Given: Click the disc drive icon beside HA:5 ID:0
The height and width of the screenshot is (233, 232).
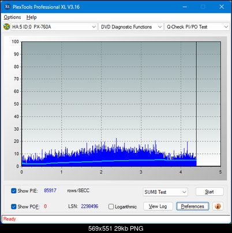Looking at the screenshot, I should coord(6,27).
